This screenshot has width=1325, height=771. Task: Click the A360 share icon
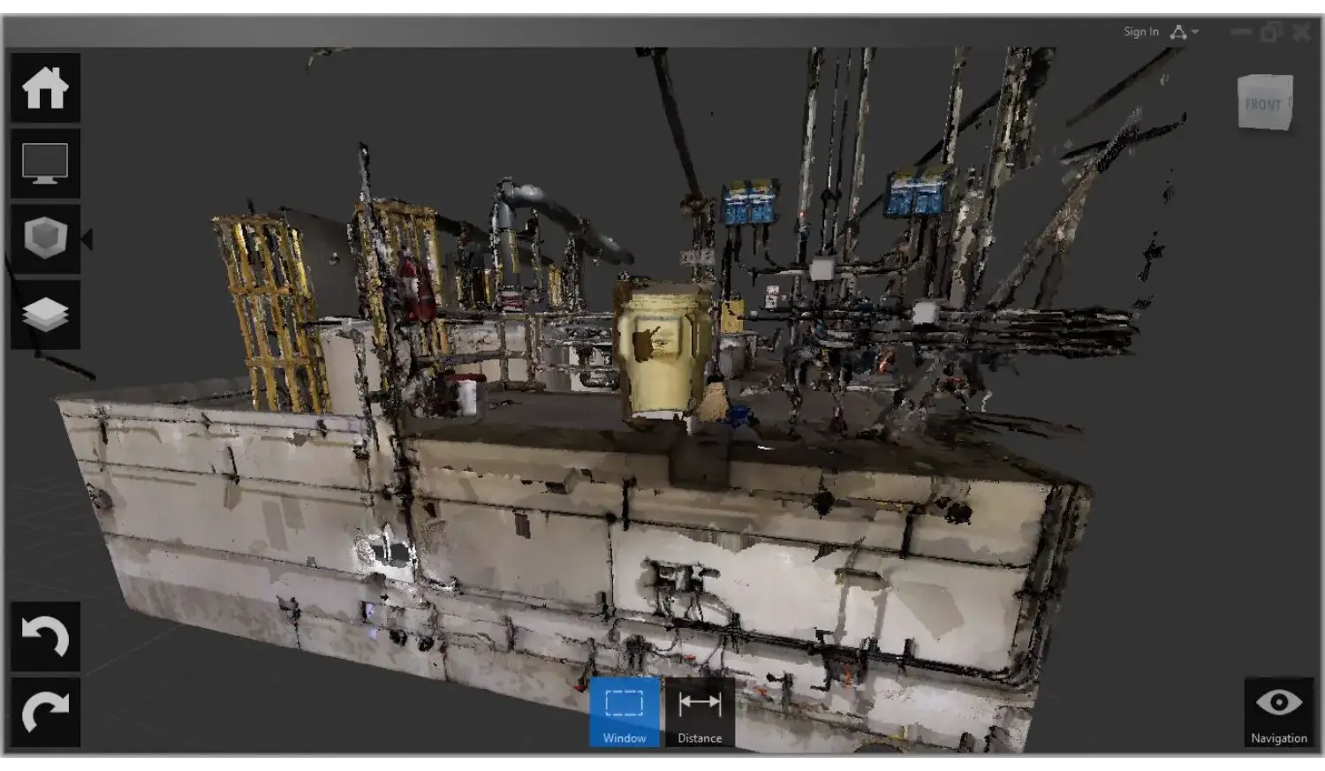click(x=1177, y=32)
